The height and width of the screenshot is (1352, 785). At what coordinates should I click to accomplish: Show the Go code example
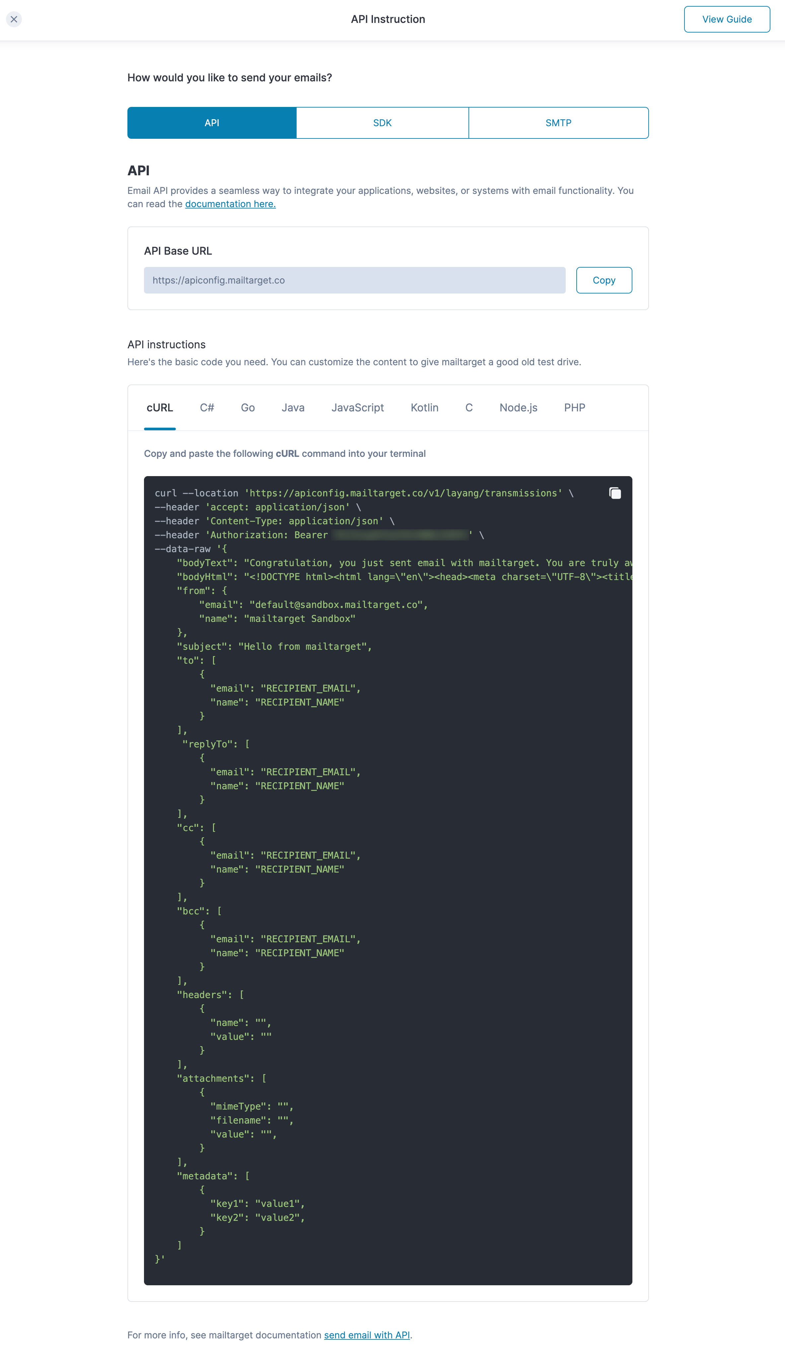(248, 408)
